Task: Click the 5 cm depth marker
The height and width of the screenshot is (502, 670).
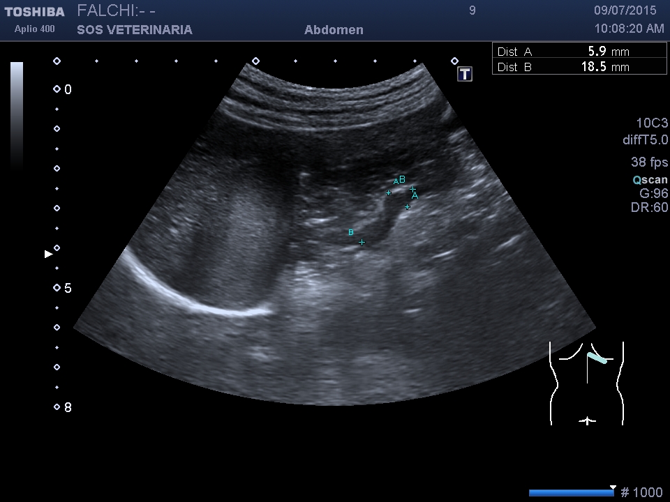Action: coord(67,288)
